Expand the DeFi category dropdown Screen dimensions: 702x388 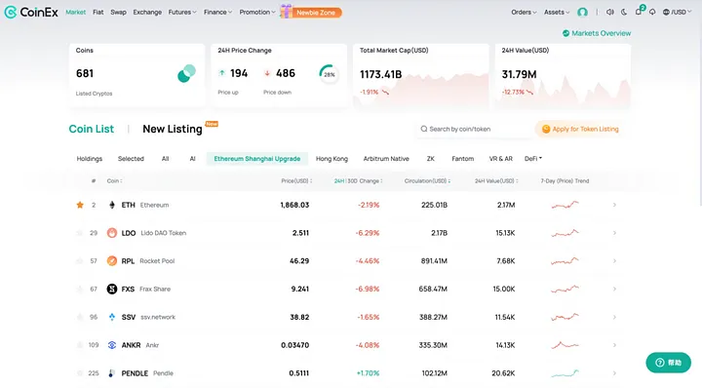coord(533,159)
